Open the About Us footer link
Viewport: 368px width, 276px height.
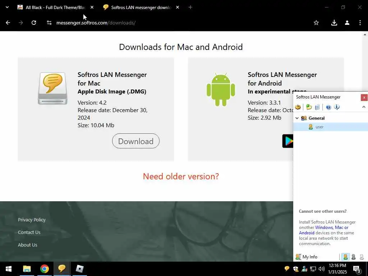click(27, 245)
